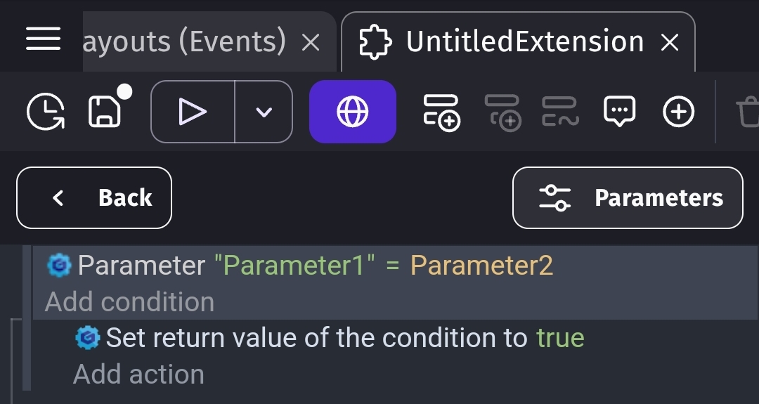
Task: Open the hamburger main menu
Action: (43, 39)
